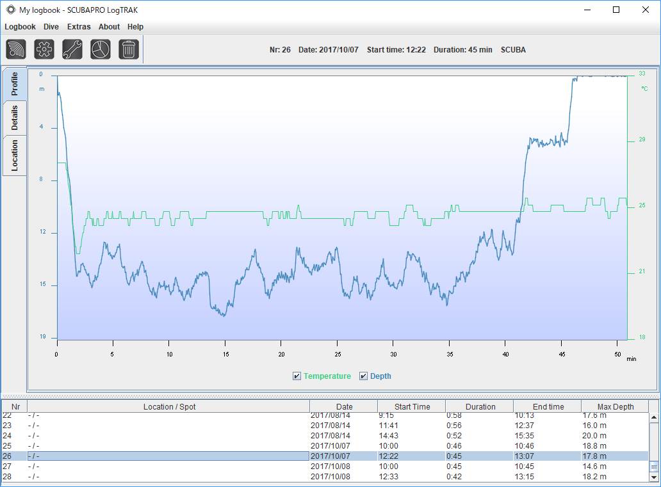Open the gear settings toolbar icon
The image size is (661, 487).
coord(44,49)
